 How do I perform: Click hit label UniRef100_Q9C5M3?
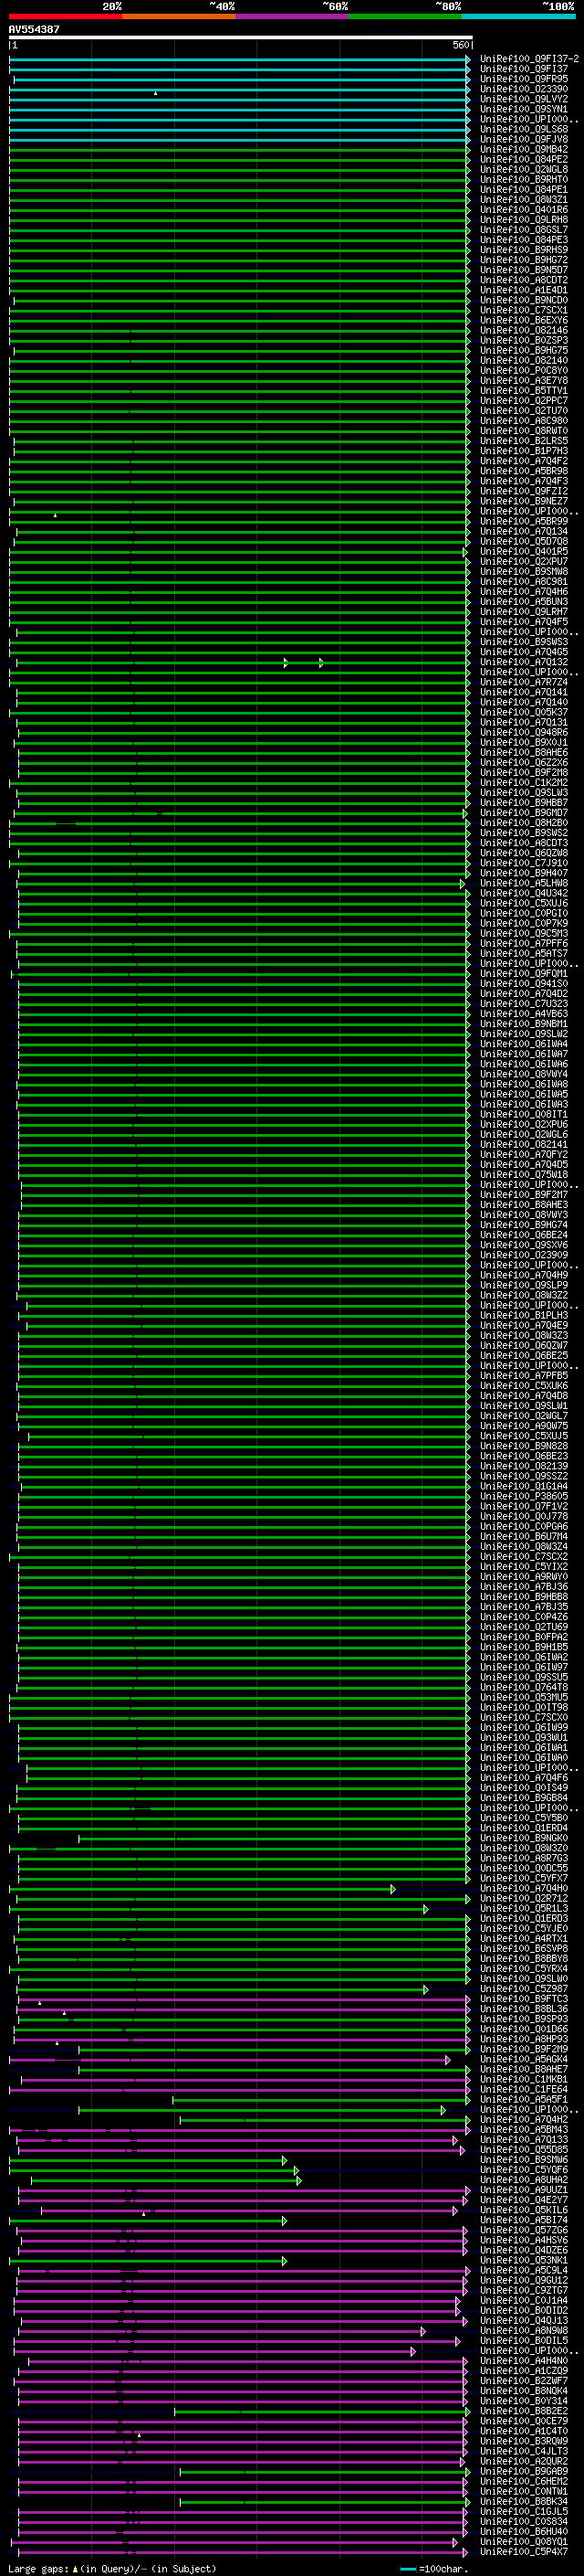[524, 933]
